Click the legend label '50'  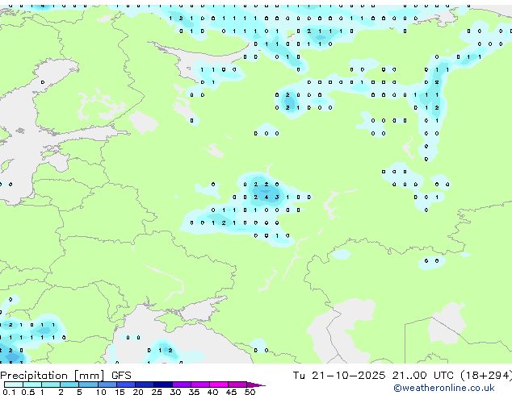250,392
